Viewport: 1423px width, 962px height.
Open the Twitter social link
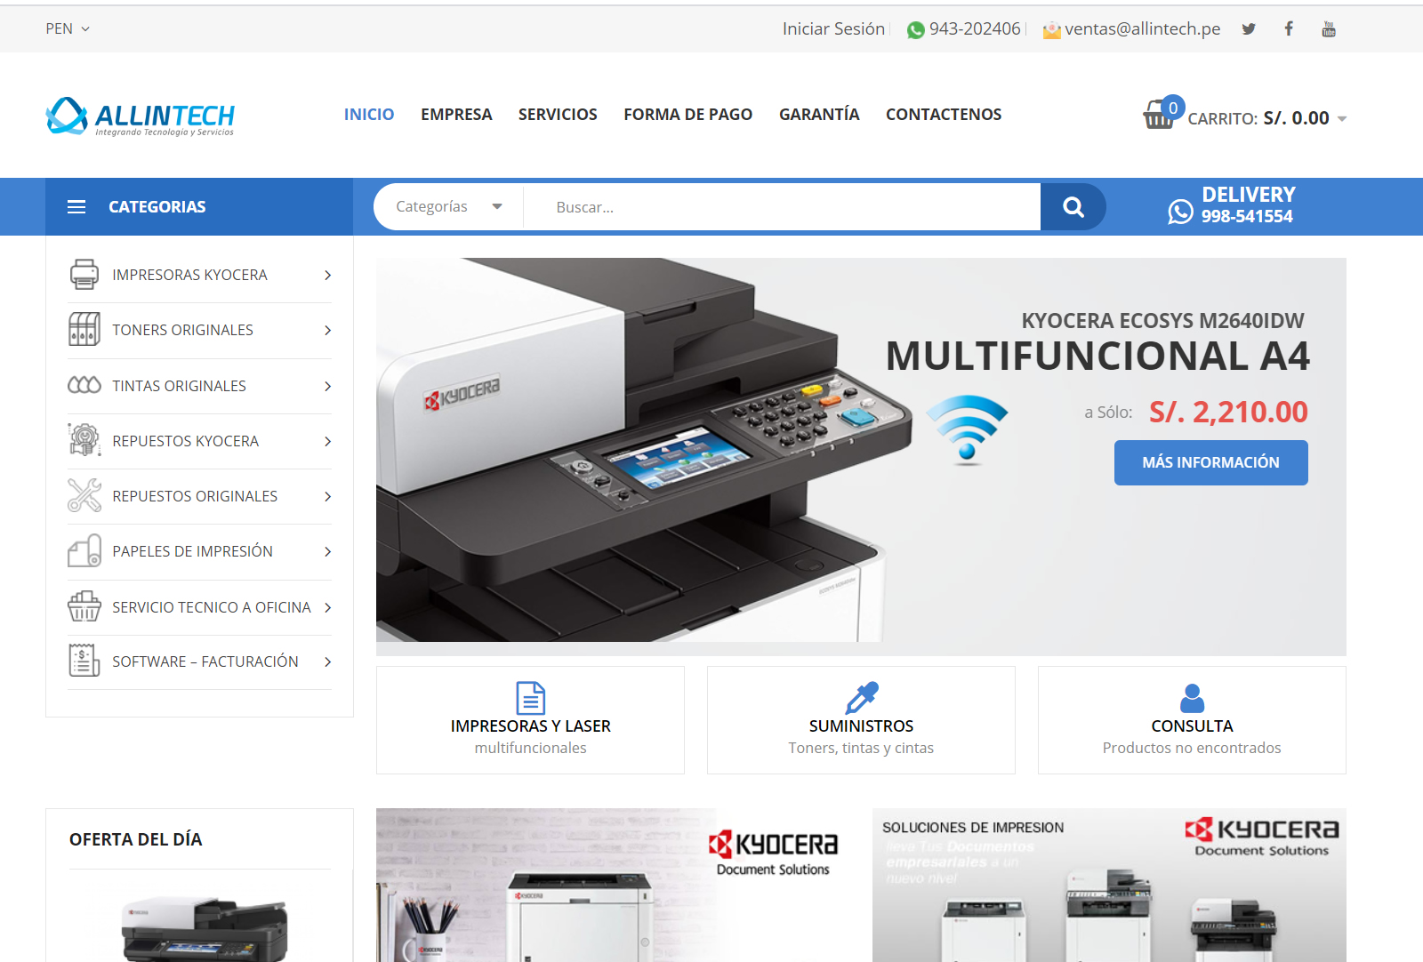pos(1249,29)
